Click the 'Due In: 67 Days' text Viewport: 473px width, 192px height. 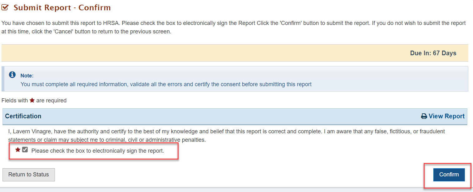click(433, 53)
